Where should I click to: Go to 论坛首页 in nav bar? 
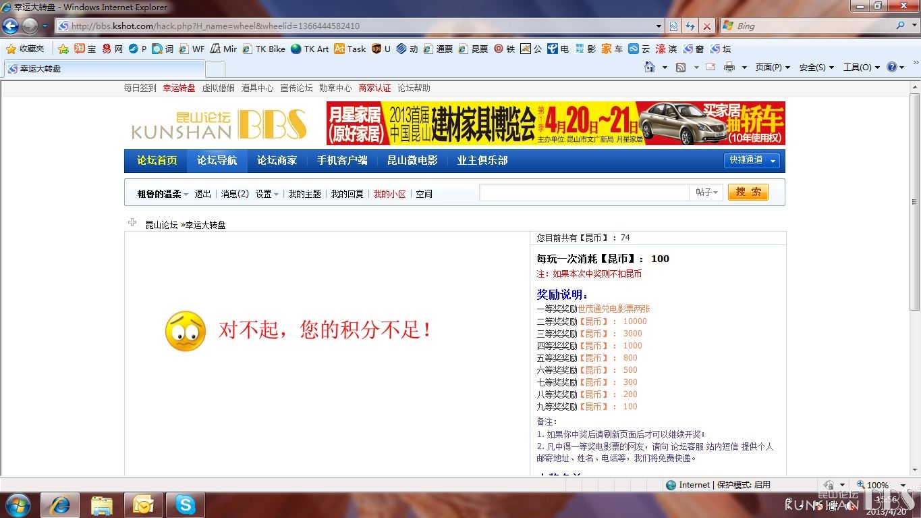(x=157, y=160)
